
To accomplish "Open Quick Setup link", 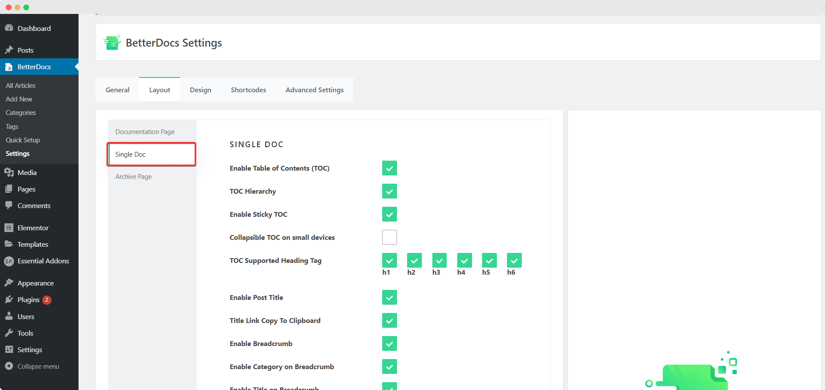I will pyautogui.click(x=23, y=140).
